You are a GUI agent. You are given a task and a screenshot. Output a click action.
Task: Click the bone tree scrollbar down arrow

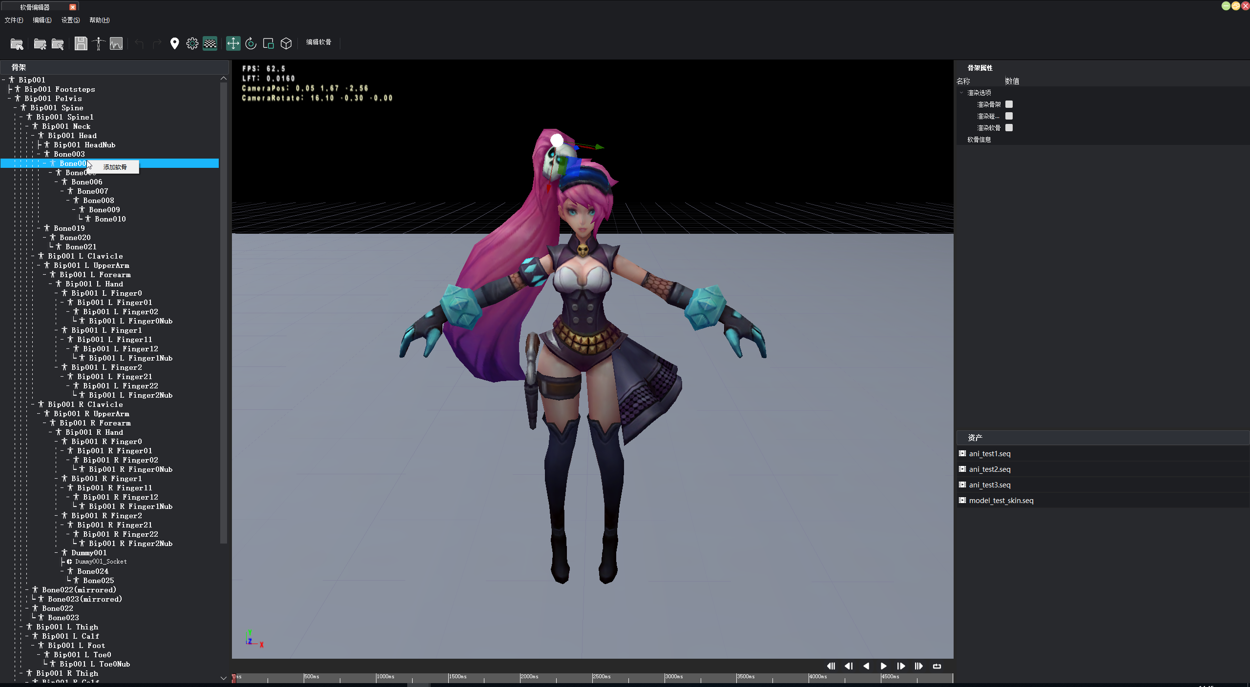pyautogui.click(x=223, y=678)
